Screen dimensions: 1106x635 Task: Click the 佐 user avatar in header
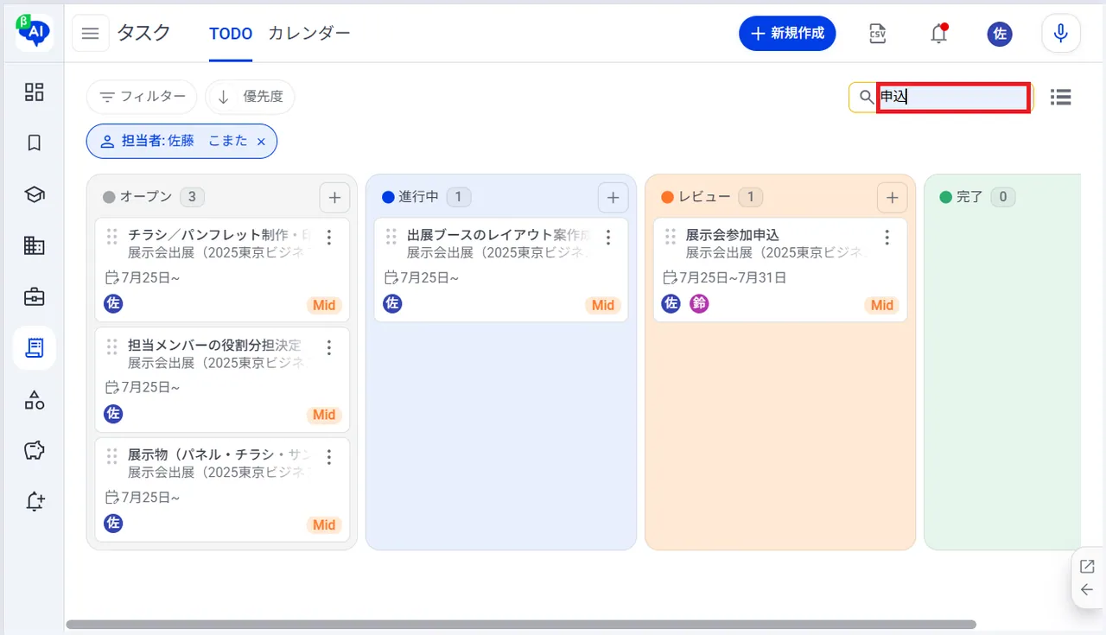(1000, 34)
